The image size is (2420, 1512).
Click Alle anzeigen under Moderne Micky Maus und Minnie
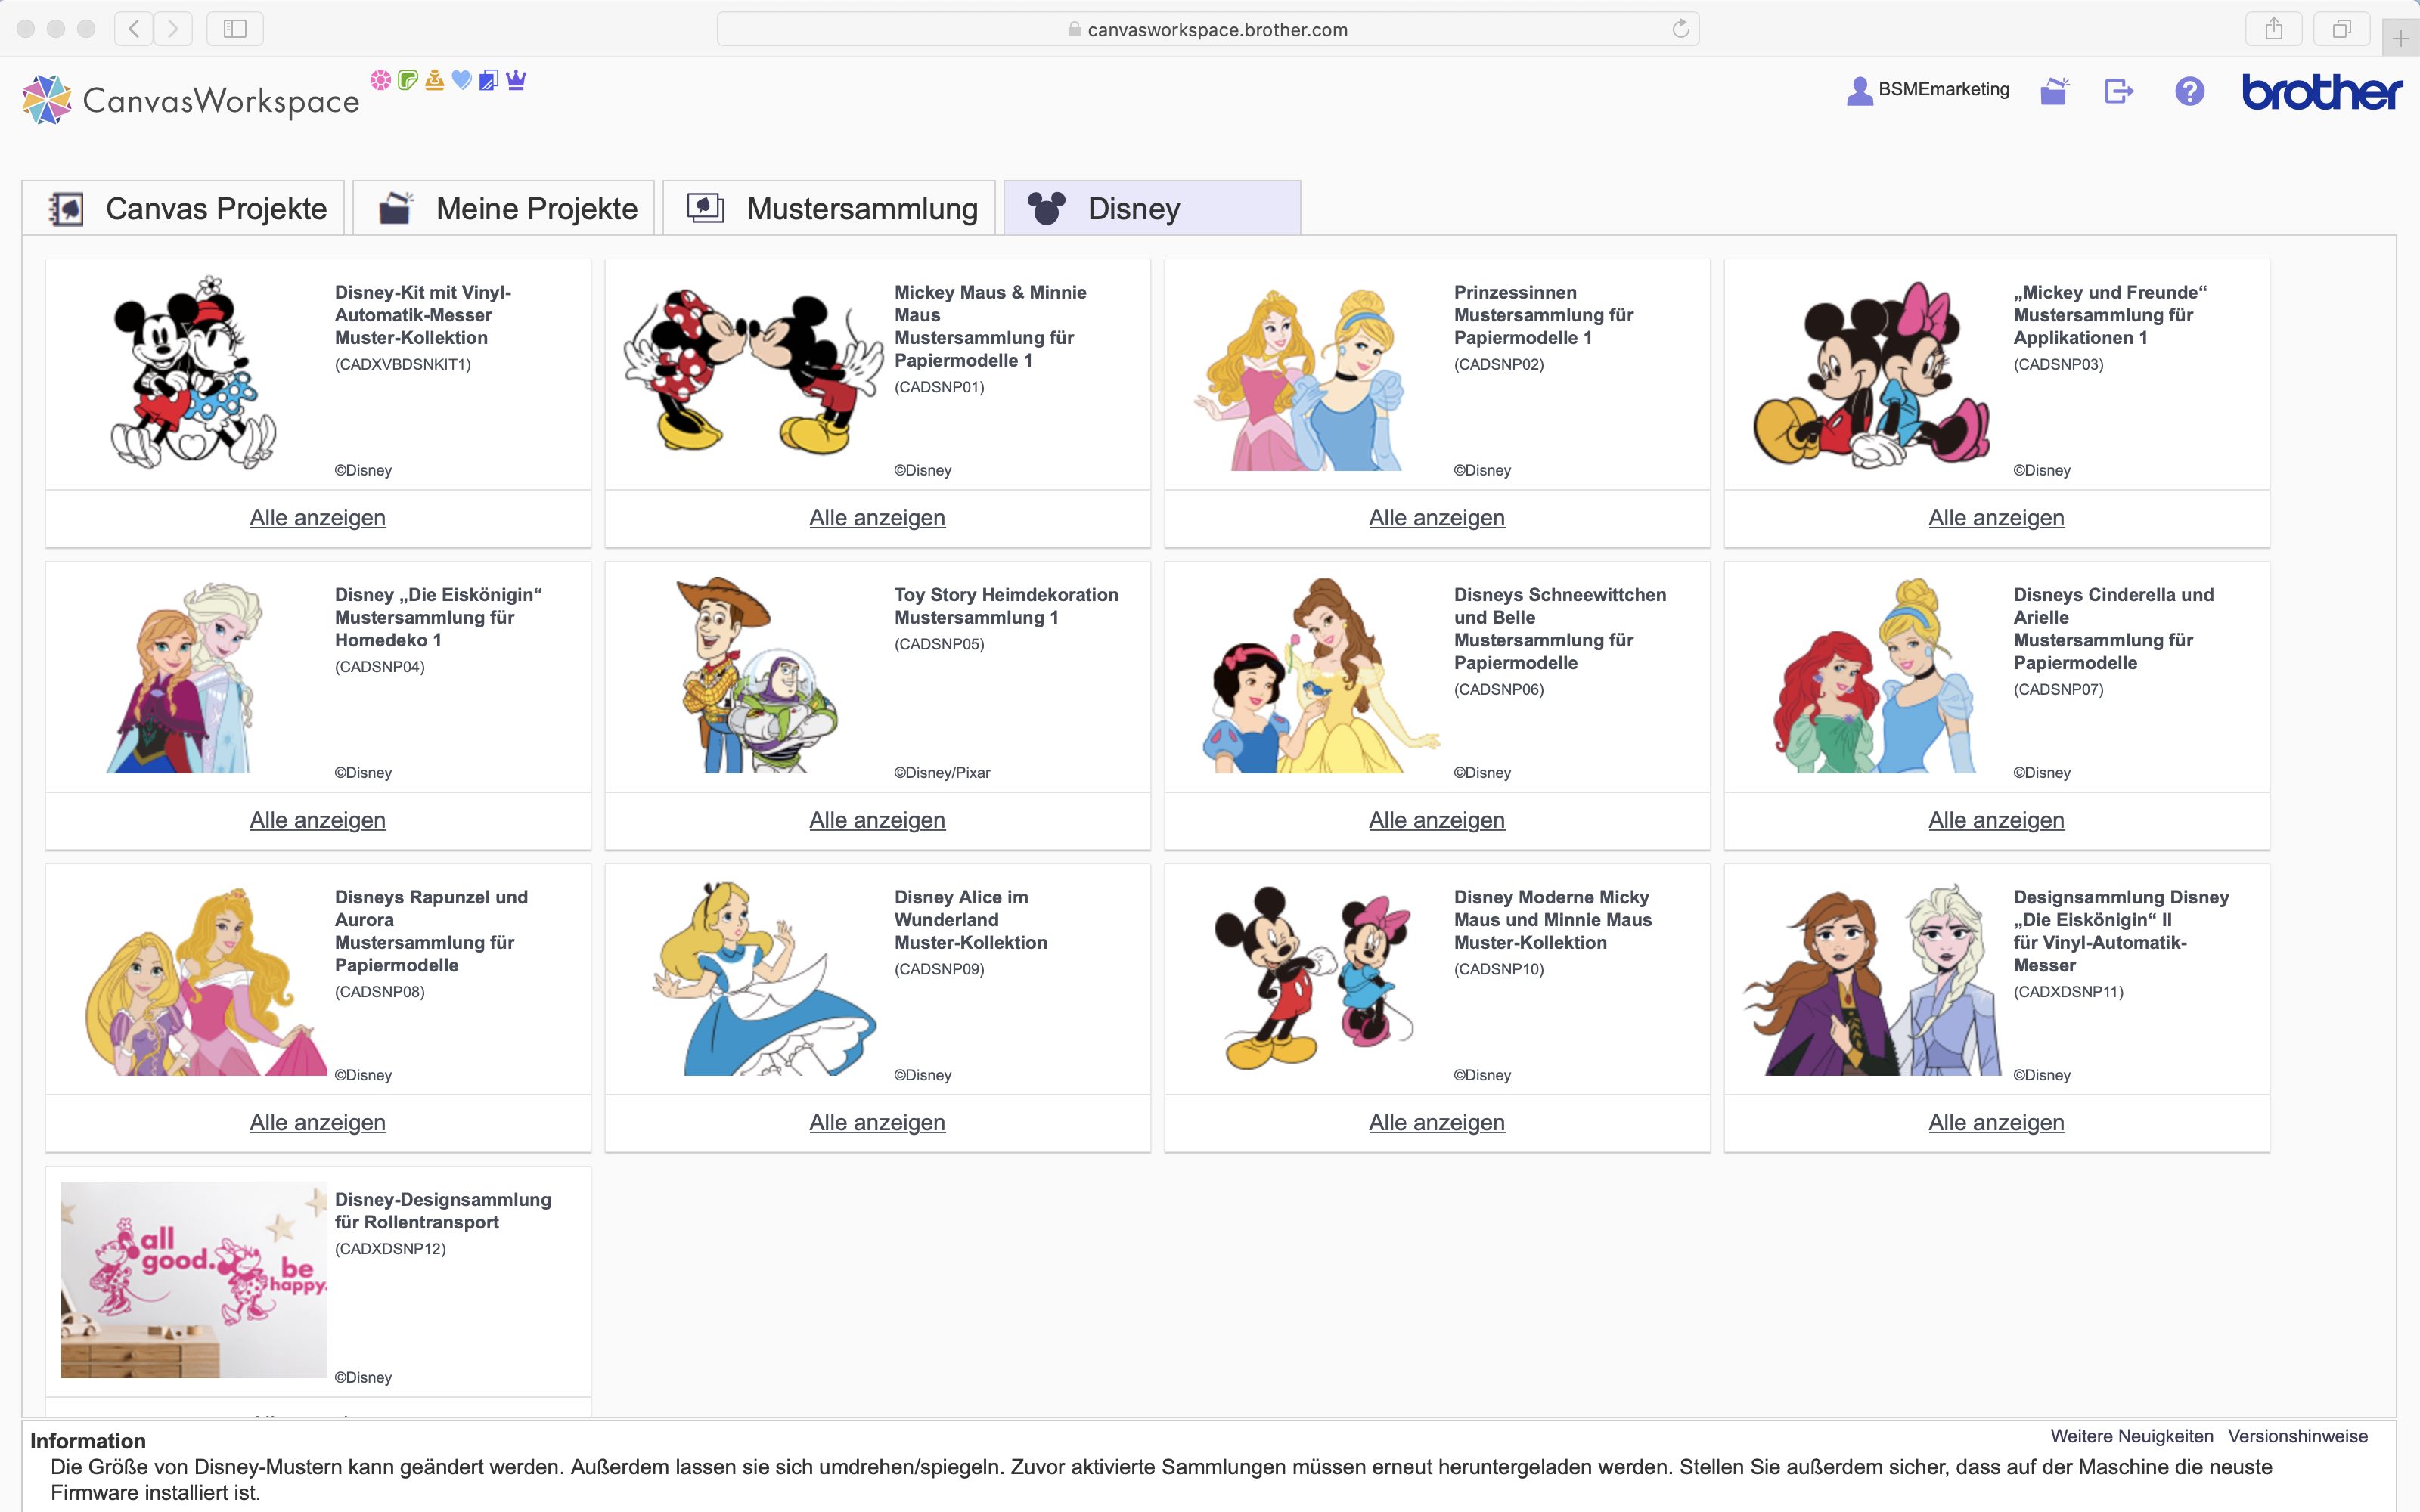pos(1437,1123)
